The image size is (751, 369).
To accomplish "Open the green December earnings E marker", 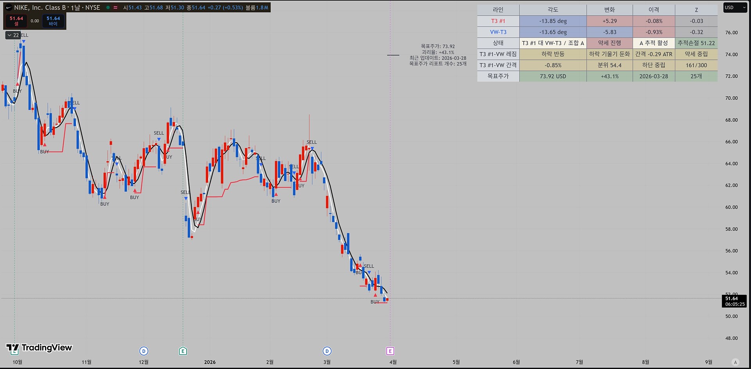I will pyautogui.click(x=183, y=351).
